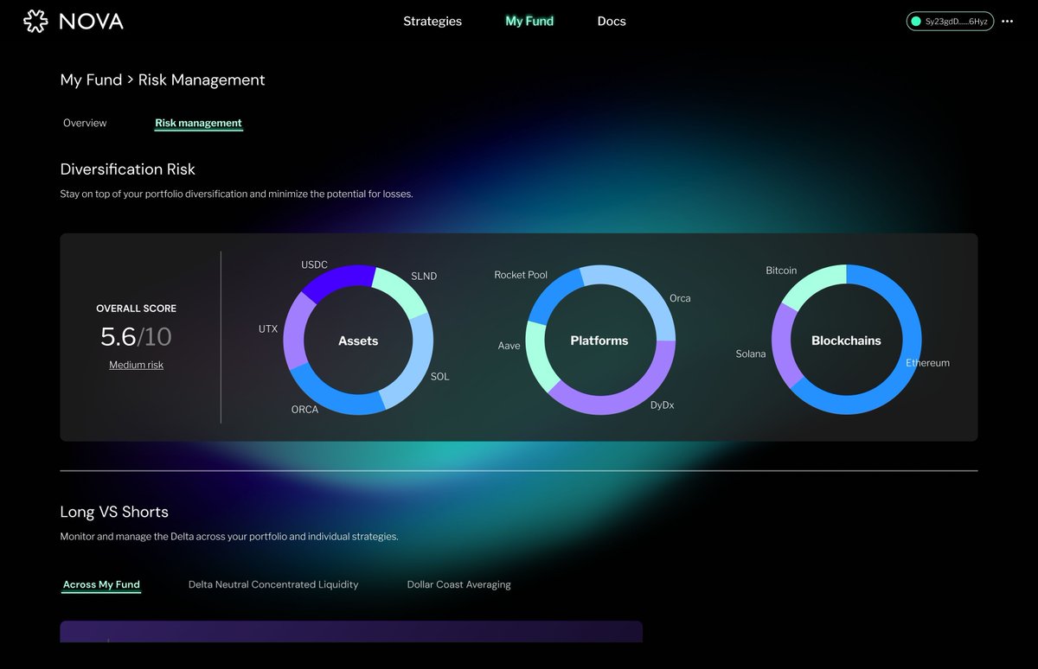Click the Orca platform label
This screenshot has width=1038, height=669.
point(680,298)
